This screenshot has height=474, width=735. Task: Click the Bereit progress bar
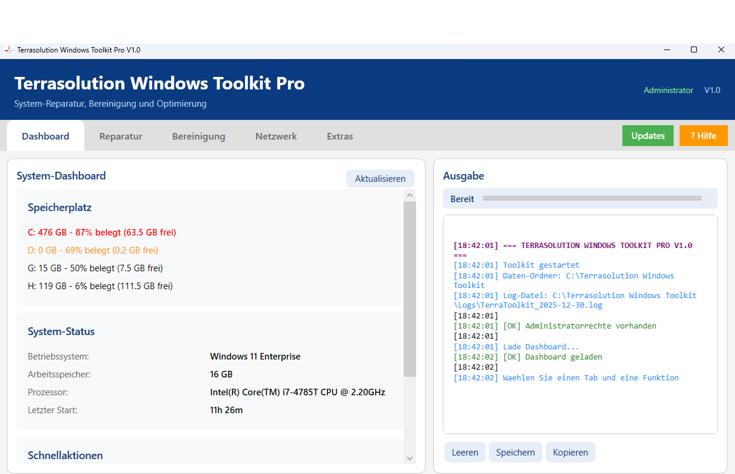[591, 198]
